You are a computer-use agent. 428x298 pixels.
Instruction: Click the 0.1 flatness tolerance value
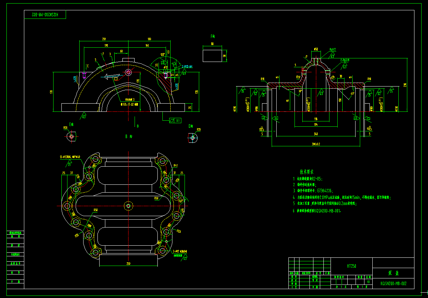pos(178,121)
